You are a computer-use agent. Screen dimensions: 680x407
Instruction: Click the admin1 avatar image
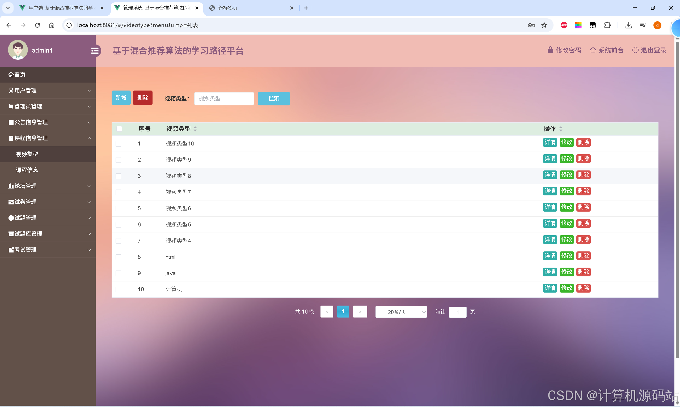coord(18,50)
